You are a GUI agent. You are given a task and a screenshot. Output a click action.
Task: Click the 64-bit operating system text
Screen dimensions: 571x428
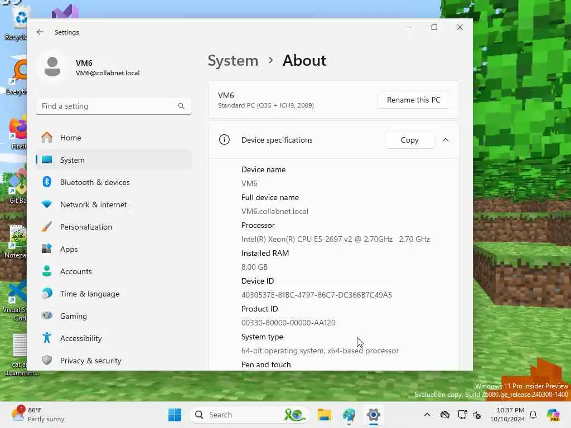(320, 351)
